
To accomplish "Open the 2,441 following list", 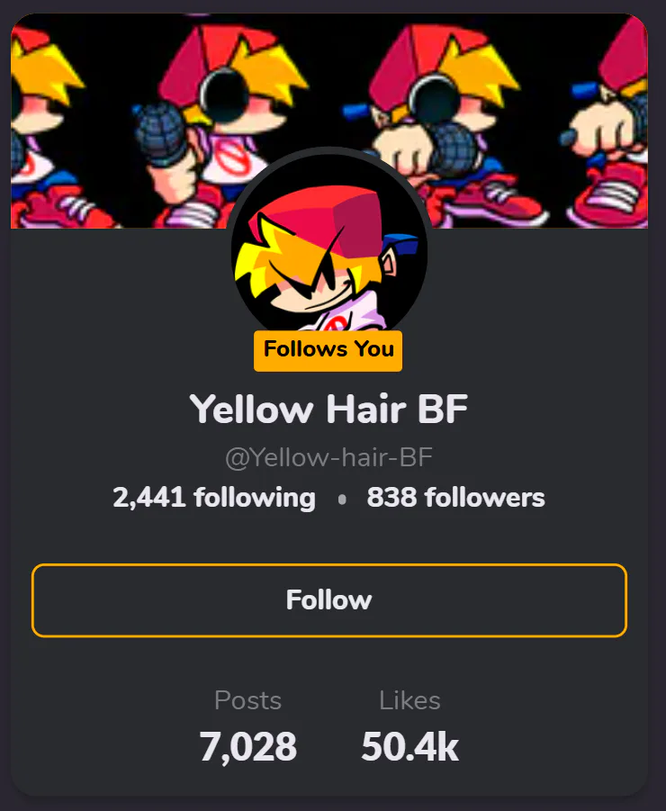I will click(x=214, y=498).
